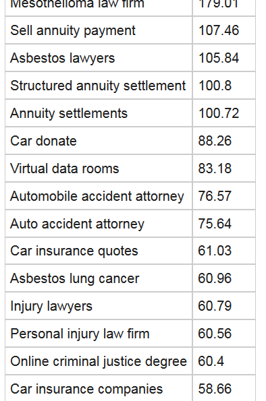Viewport: 266px width, 401px height.
Task: Select the 100.8 value cell
Action: click(x=224, y=86)
